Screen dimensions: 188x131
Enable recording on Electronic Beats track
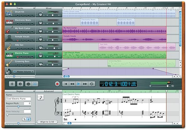click(18, 24)
